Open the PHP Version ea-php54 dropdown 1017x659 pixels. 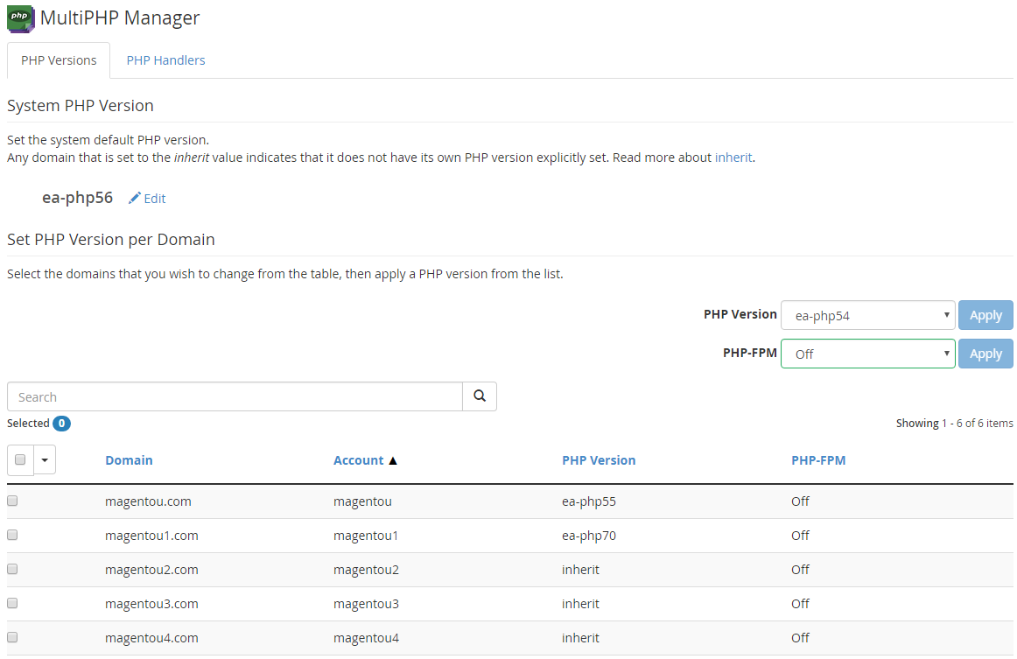click(868, 315)
